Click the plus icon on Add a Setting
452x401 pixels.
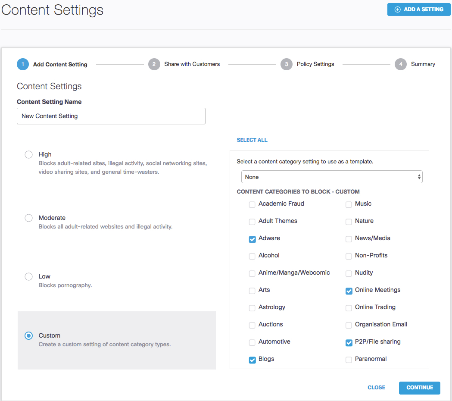[398, 9]
